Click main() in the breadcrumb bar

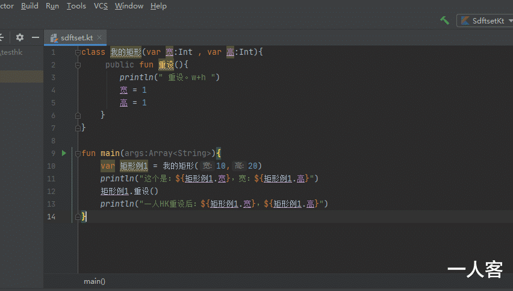(95, 281)
